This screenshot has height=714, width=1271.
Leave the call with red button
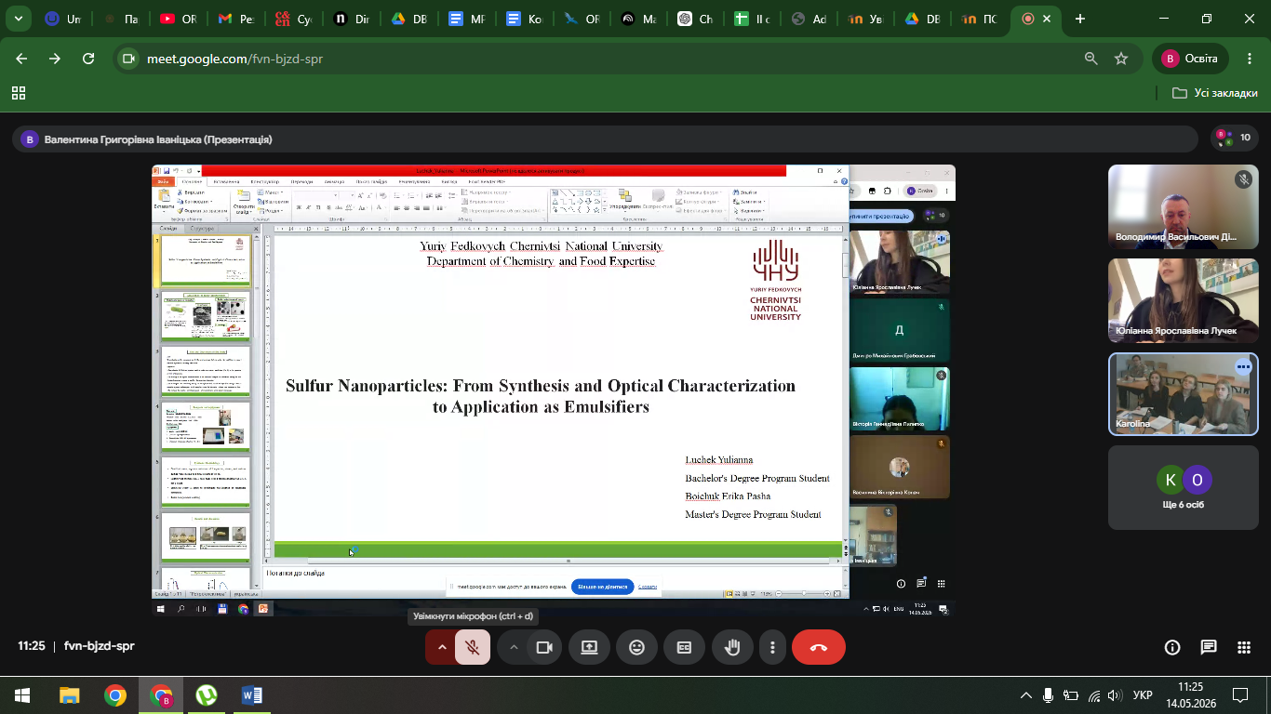tap(819, 648)
